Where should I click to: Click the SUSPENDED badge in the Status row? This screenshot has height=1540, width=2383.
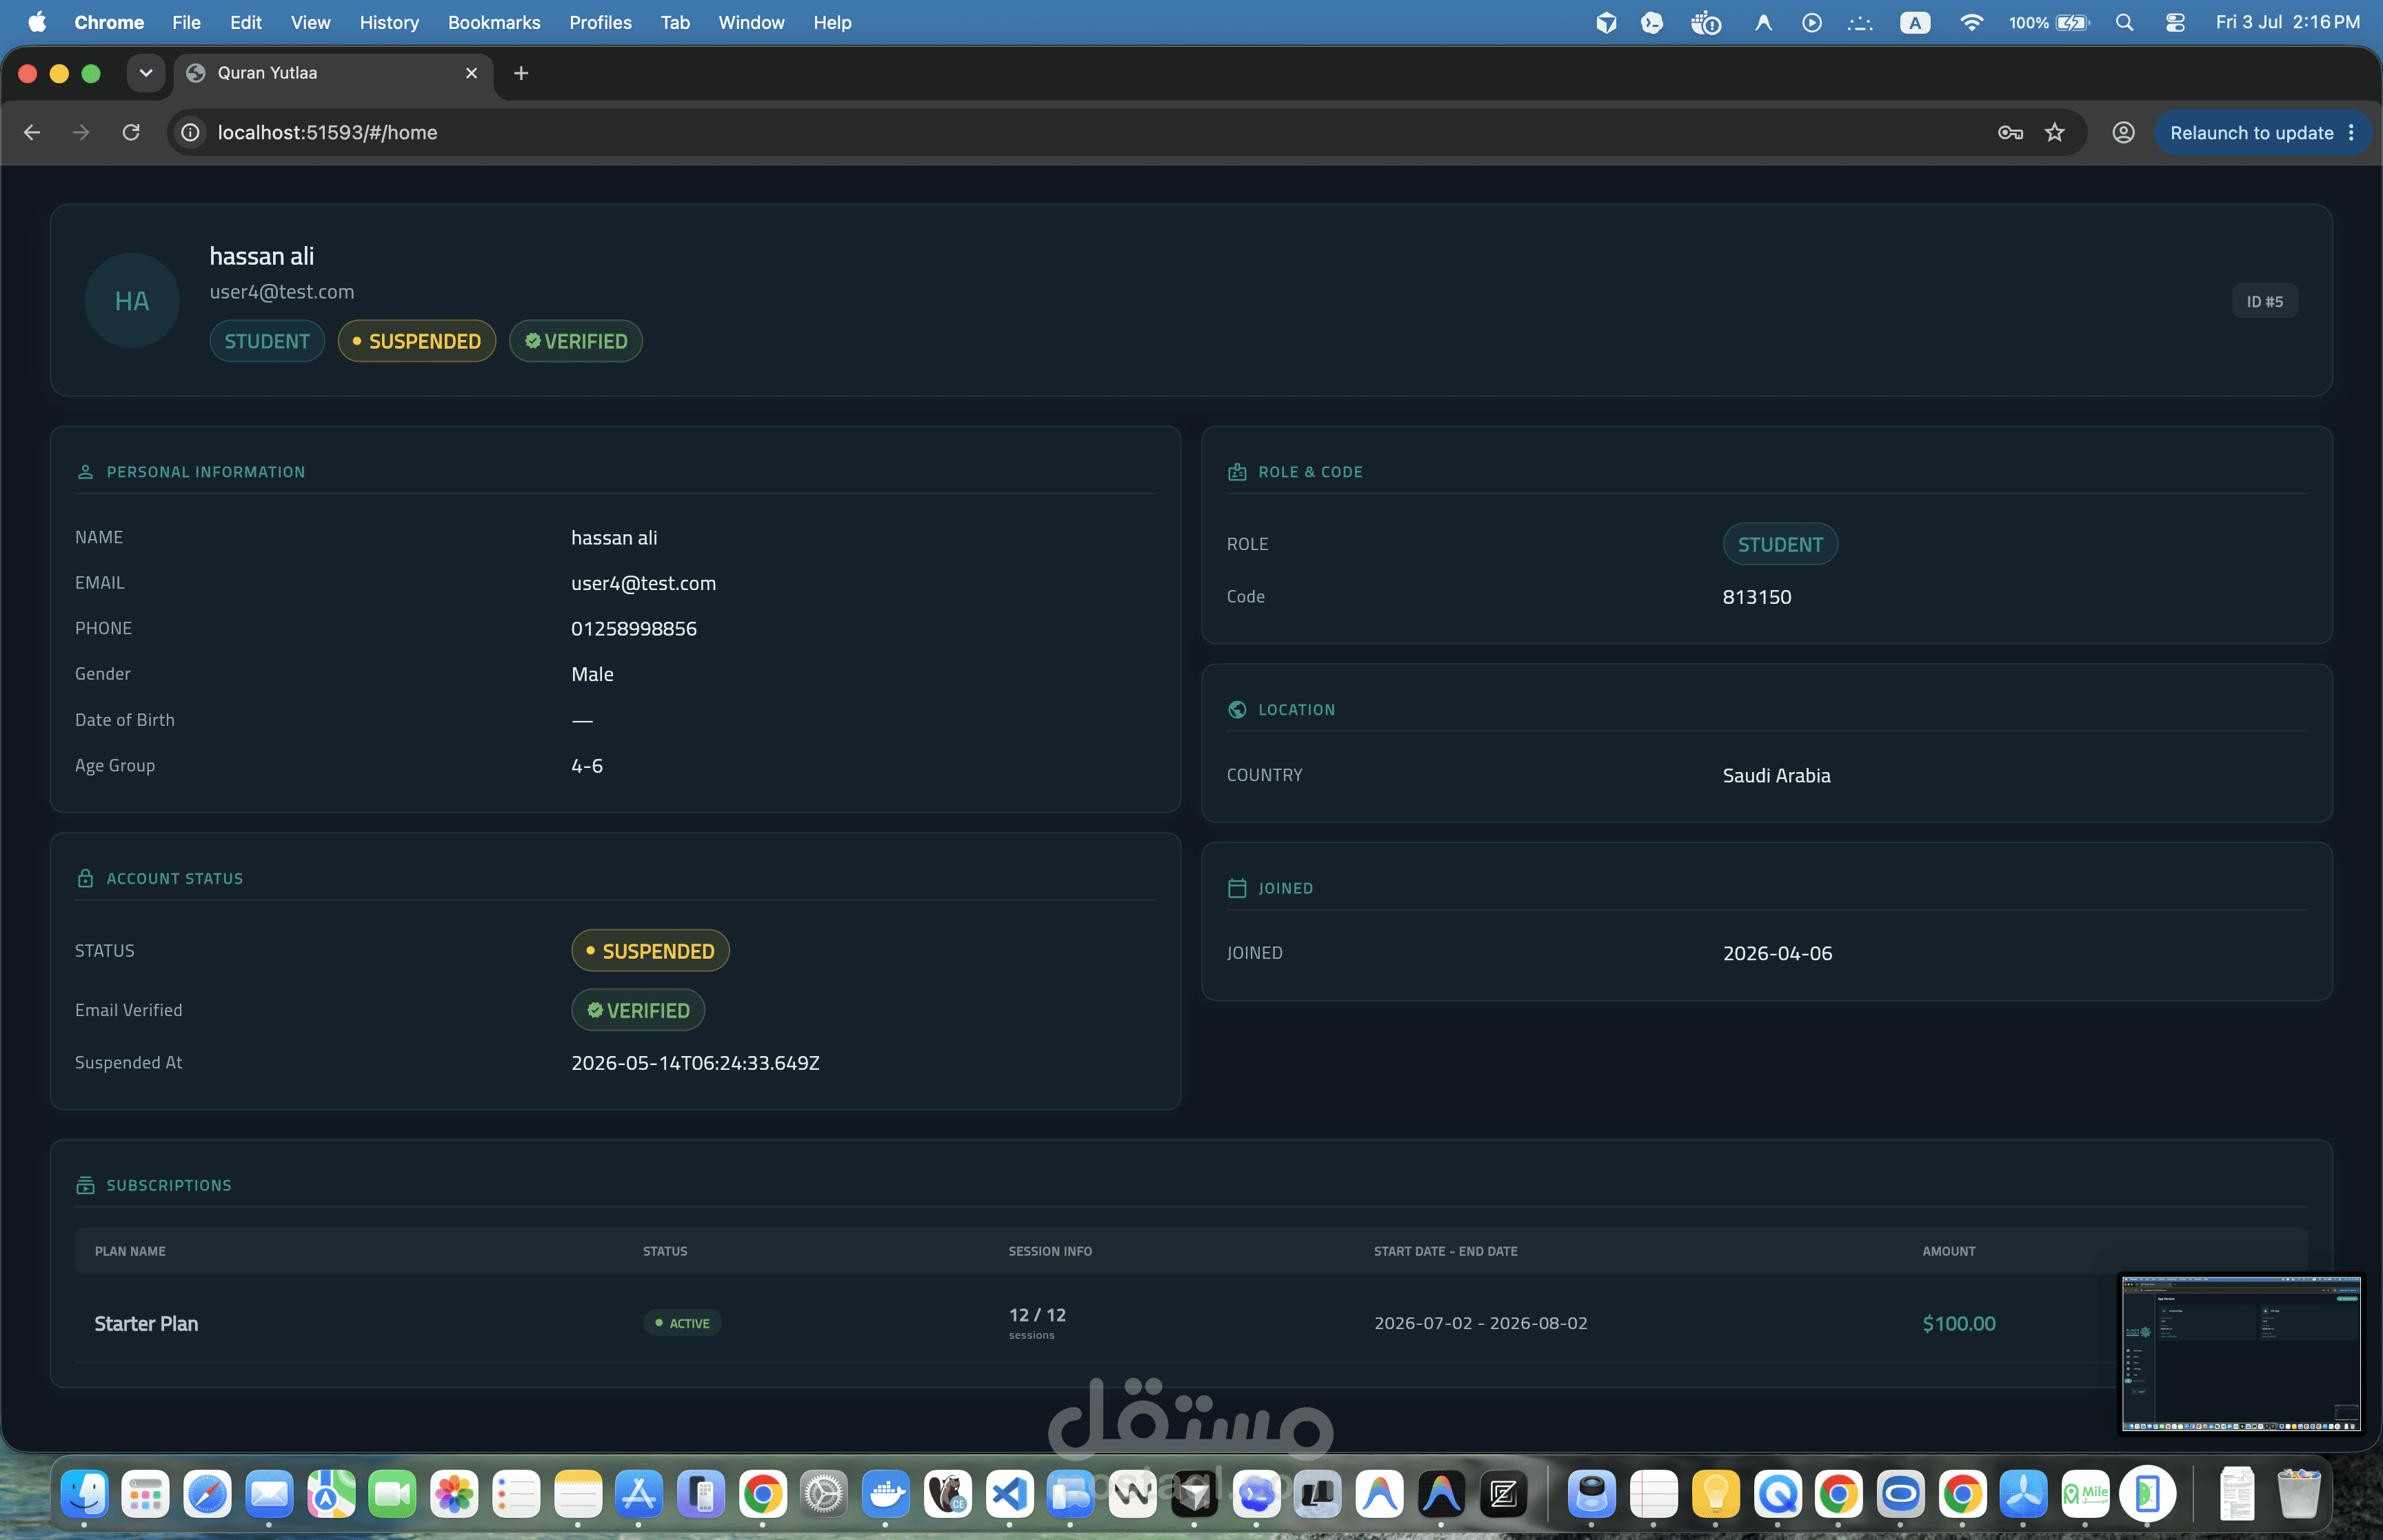tap(650, 950)
